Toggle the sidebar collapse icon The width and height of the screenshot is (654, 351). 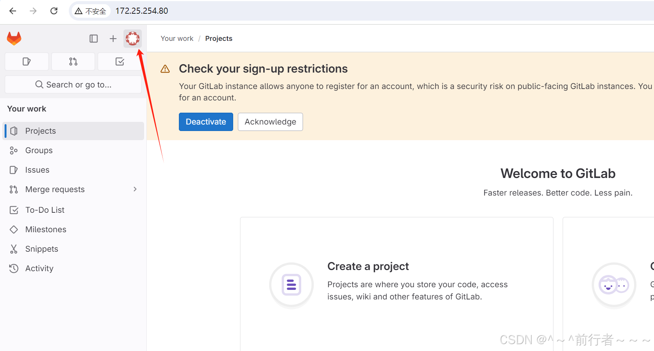(94, 39)
